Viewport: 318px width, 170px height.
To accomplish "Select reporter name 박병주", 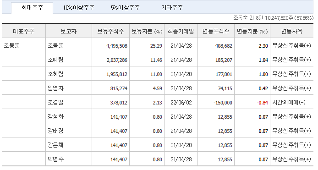I will coord(55,159).
